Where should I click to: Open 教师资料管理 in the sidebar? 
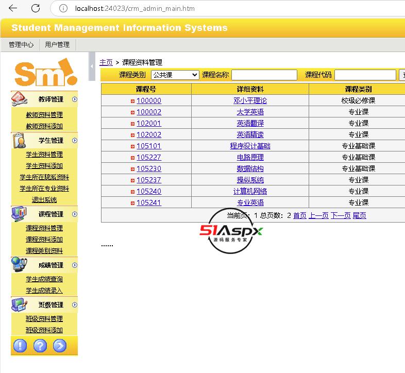coord(44,115)
